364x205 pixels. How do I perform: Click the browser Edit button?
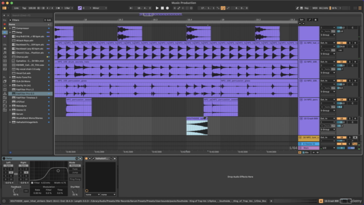tap(48, 20)
